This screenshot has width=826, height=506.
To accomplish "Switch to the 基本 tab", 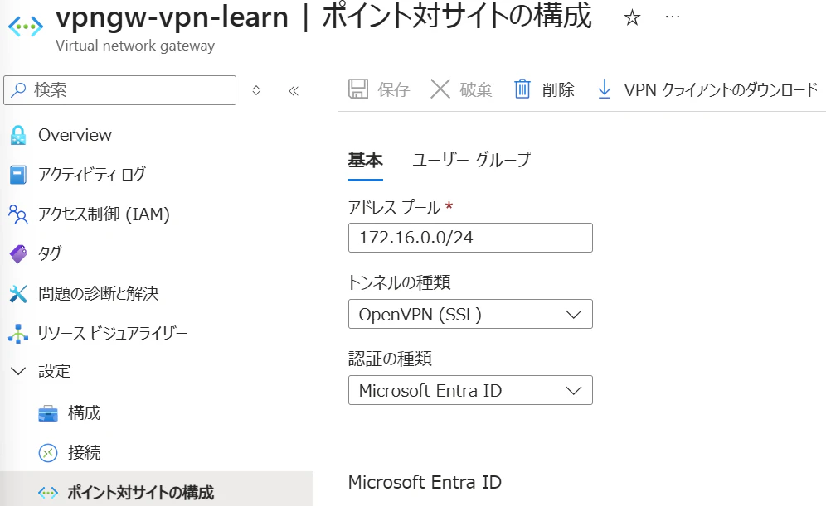I will pyautogui.click(x=365, y=160).
